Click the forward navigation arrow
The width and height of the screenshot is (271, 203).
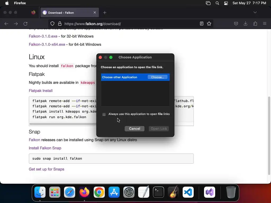(16, 24)
